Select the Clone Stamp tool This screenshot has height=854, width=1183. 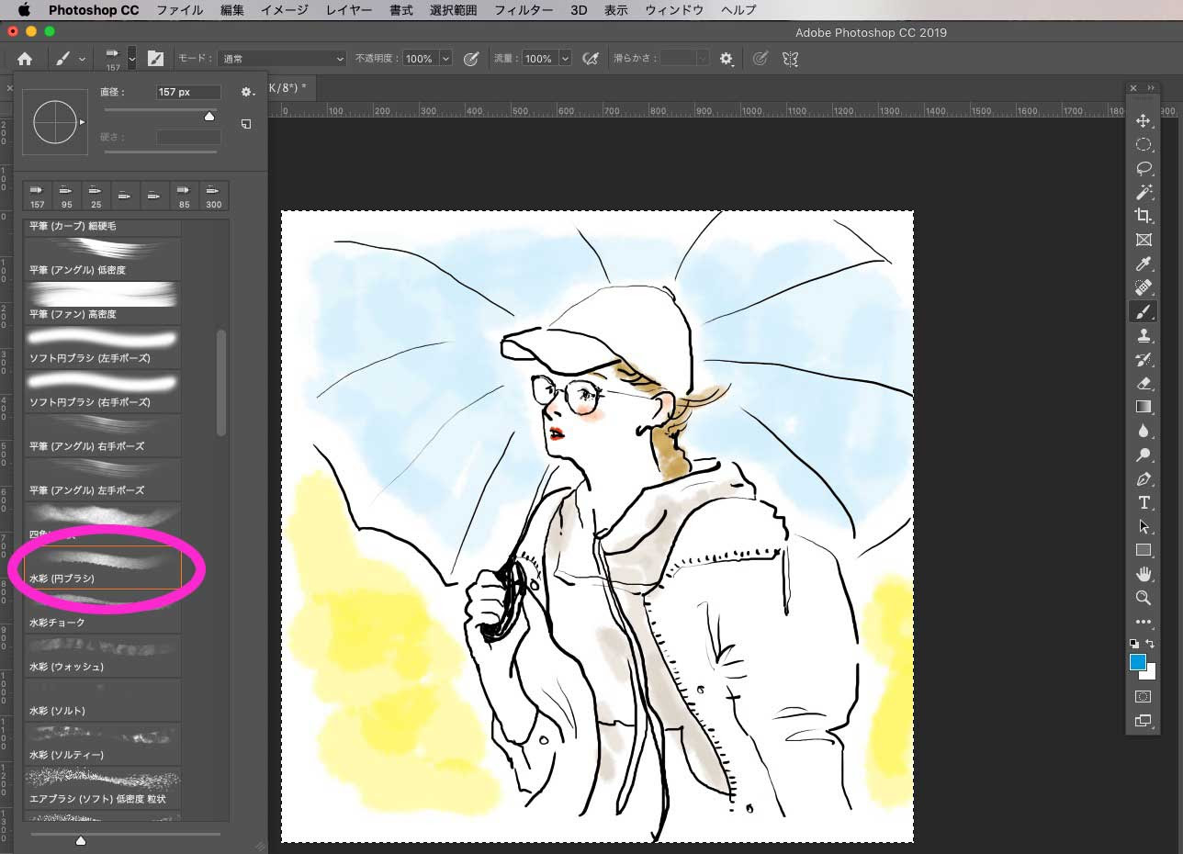1144,336
